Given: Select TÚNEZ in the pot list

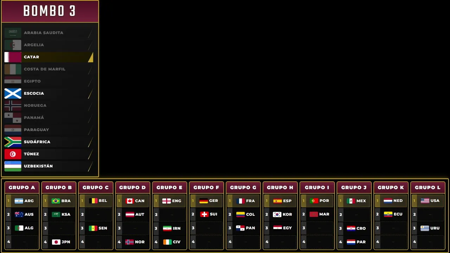Looking at the screenshot, I should coord(49,154).
